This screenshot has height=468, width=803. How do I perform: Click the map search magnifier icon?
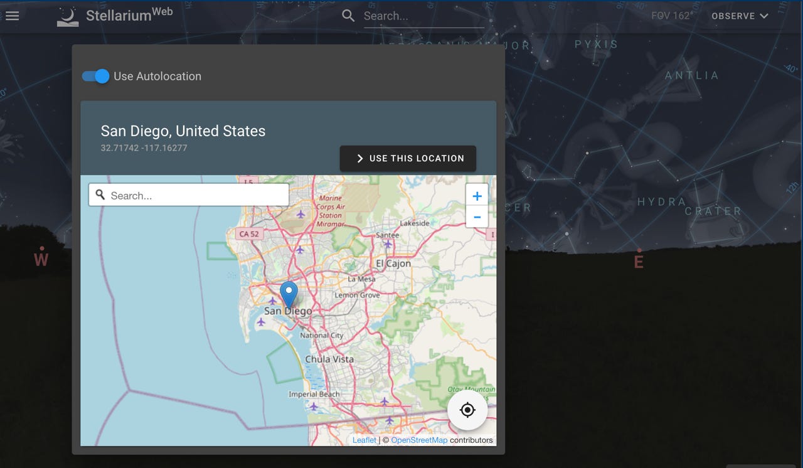click(x=100, y=195)
